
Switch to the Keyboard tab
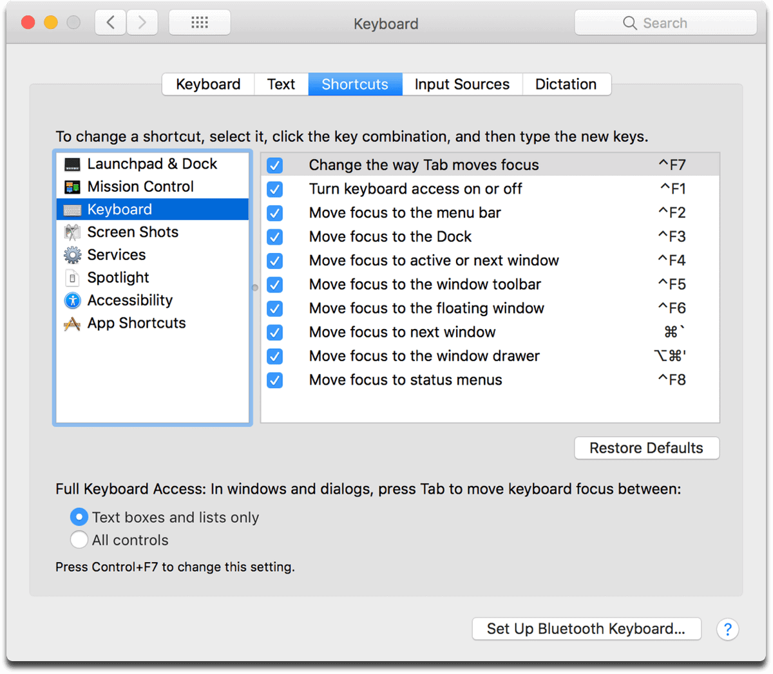pyautogui.click(x=208, y=84)
